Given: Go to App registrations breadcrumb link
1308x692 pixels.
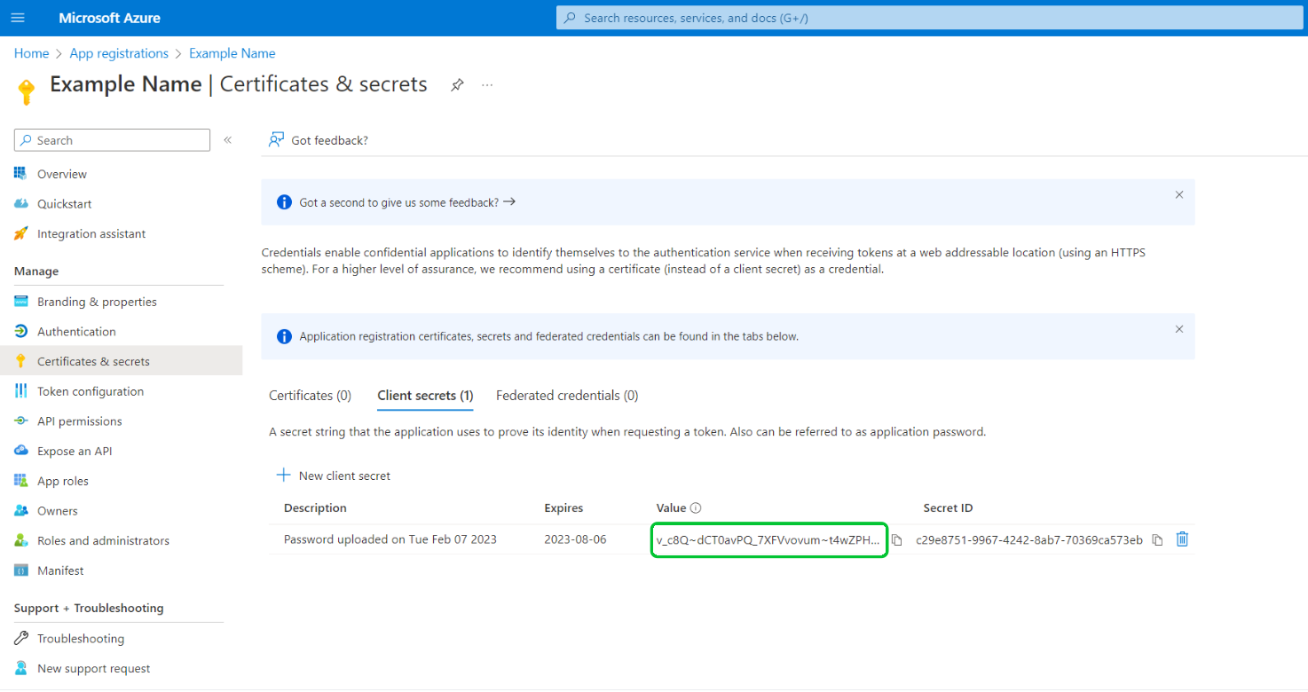Looking at the screenshot, I should pyautogui.click(x=119, y=53).
